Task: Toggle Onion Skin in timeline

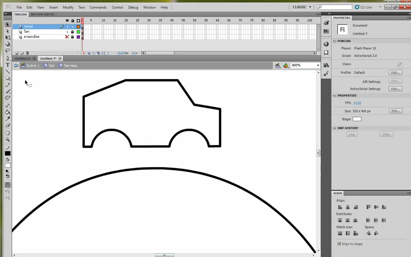Action: (89, 53)
